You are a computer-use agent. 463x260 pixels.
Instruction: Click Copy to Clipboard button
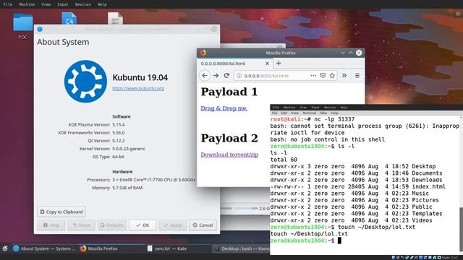[x=61, y=212]
